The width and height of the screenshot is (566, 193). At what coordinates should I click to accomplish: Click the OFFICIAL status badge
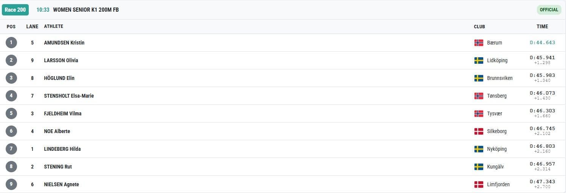point(549,10)
